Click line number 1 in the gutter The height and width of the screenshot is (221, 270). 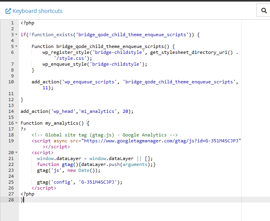pos(12,23)
